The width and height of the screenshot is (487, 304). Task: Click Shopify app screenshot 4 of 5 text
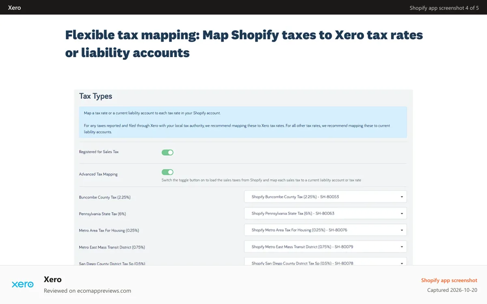[x=444, y=8]
